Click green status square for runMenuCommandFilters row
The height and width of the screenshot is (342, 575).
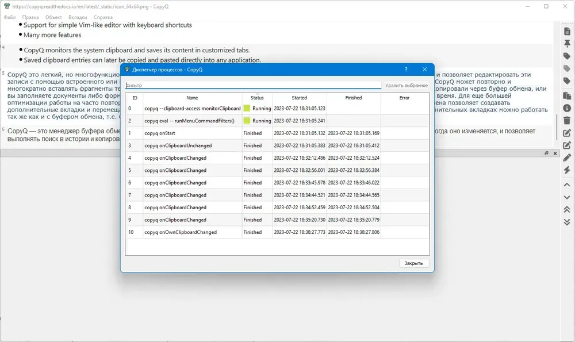click(x=247, y=121)
